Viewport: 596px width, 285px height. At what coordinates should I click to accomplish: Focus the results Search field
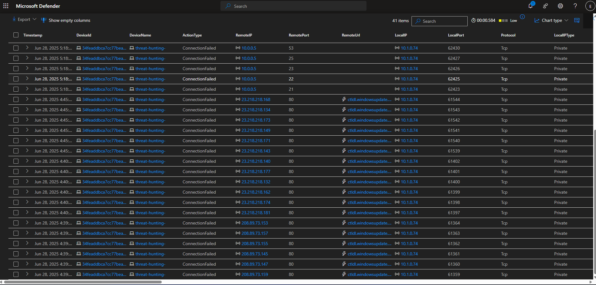coord(440,21)
